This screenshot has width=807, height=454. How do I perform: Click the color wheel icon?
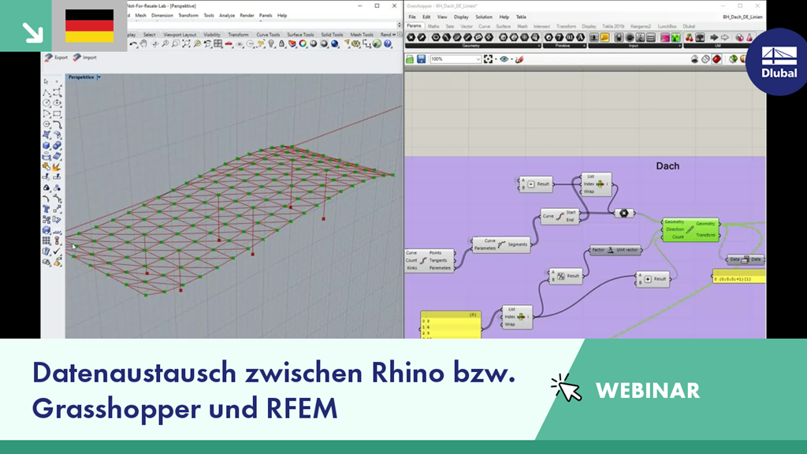pyautogui.click(x=303, y=44)
